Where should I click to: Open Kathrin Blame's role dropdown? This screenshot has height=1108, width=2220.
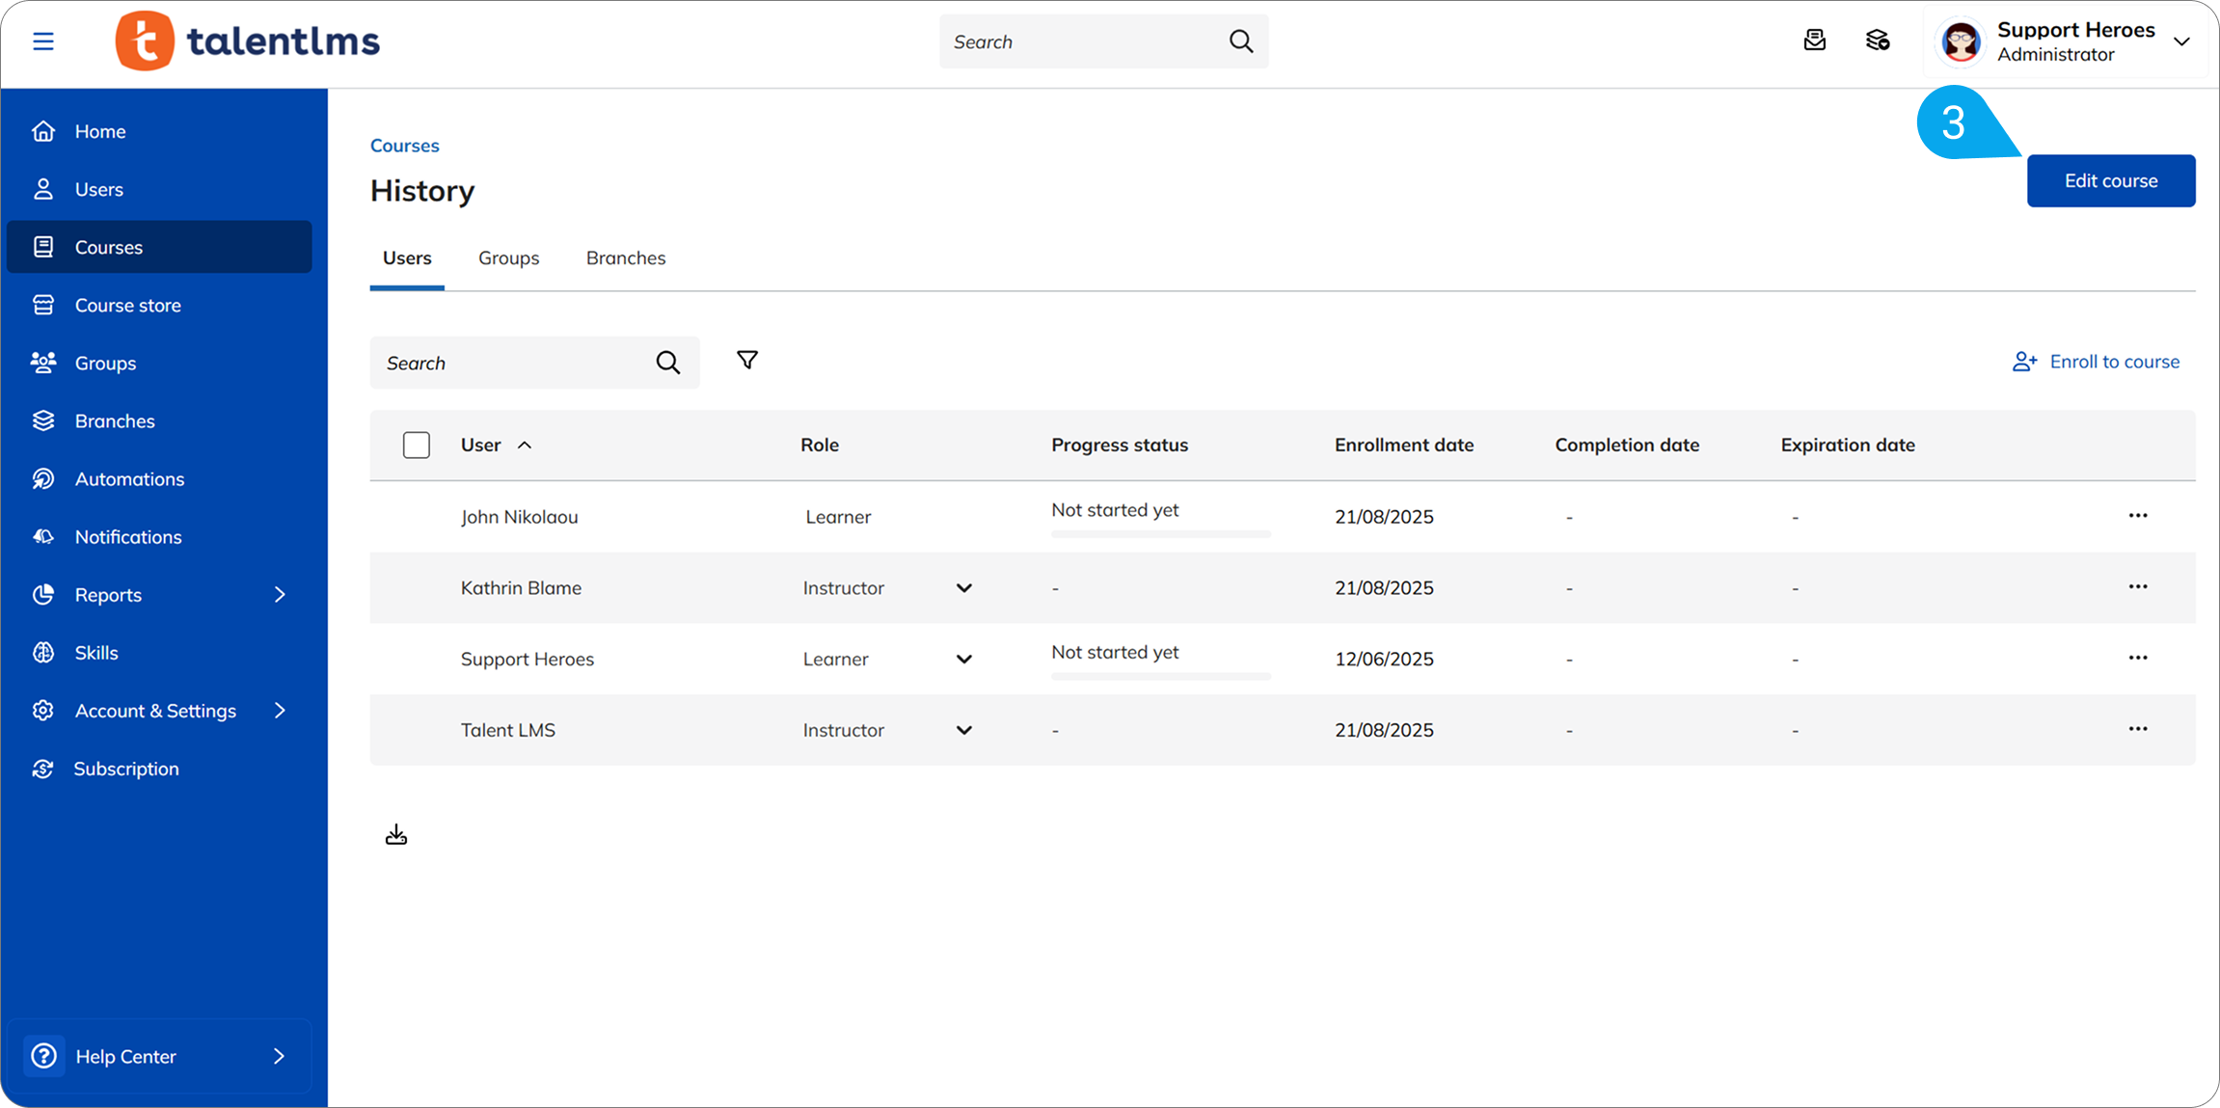(963, 588)
